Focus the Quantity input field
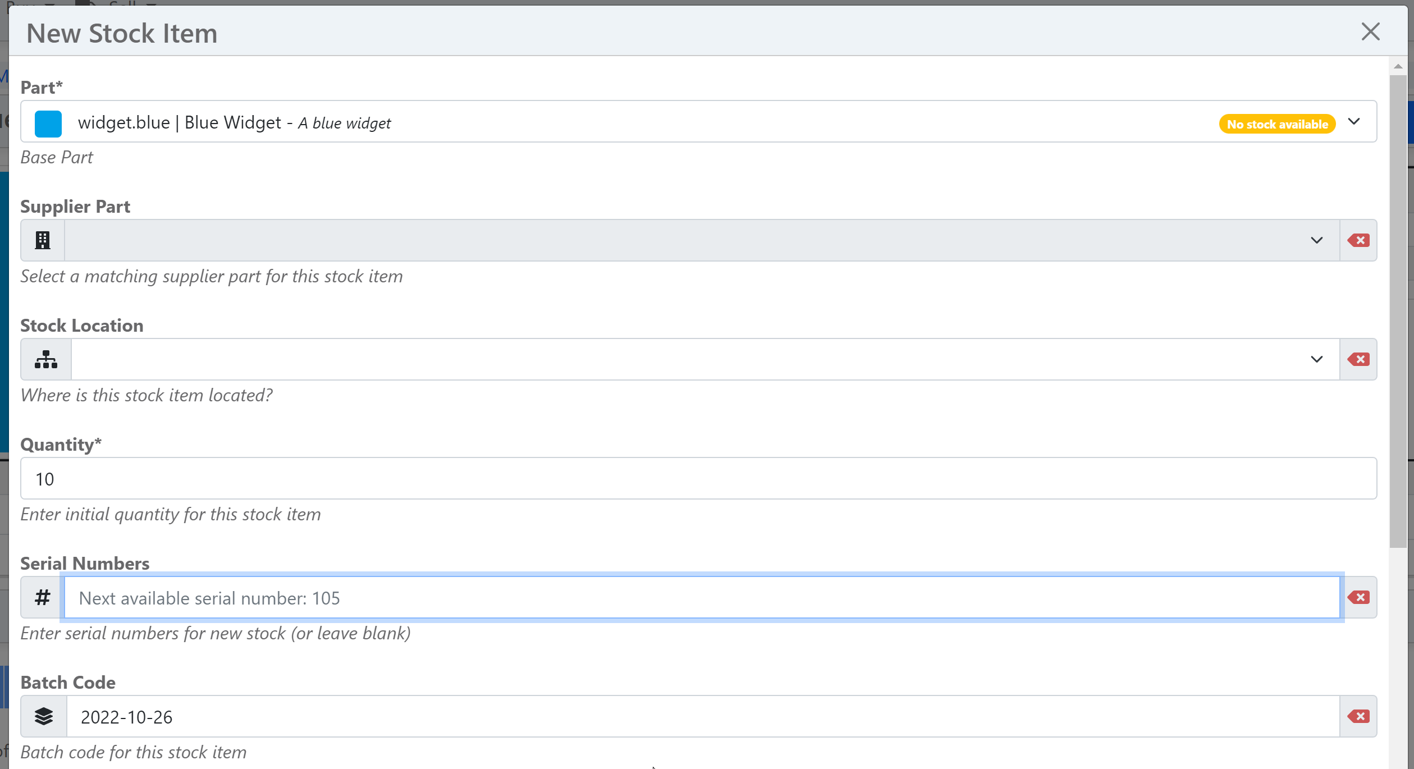1414x769 pixels. tap(698, 478)
